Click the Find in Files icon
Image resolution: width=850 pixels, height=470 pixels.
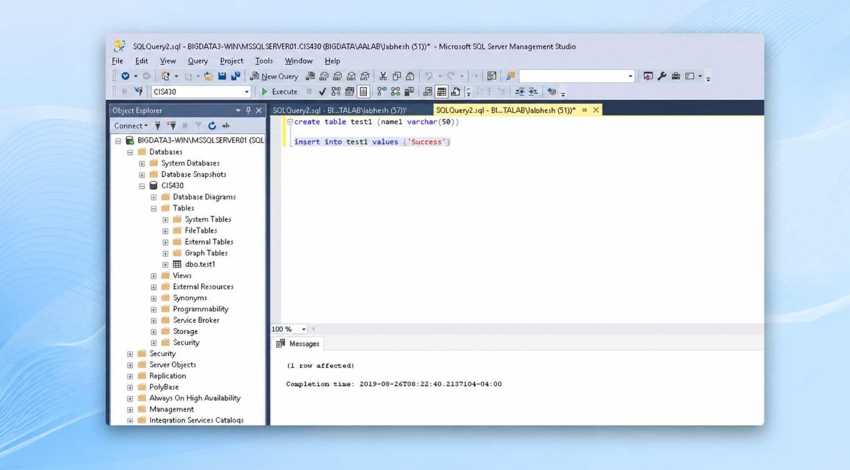[510, 76]
